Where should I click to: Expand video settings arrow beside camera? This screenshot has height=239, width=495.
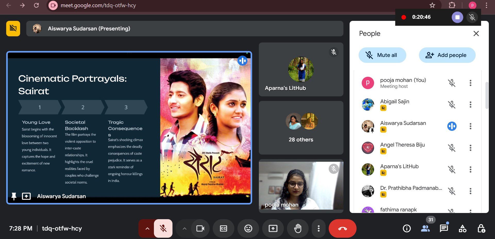[184, 228]
